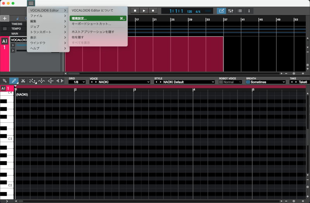
Task: Go to previous style with left arrow
Action: [x=157, y=82]
